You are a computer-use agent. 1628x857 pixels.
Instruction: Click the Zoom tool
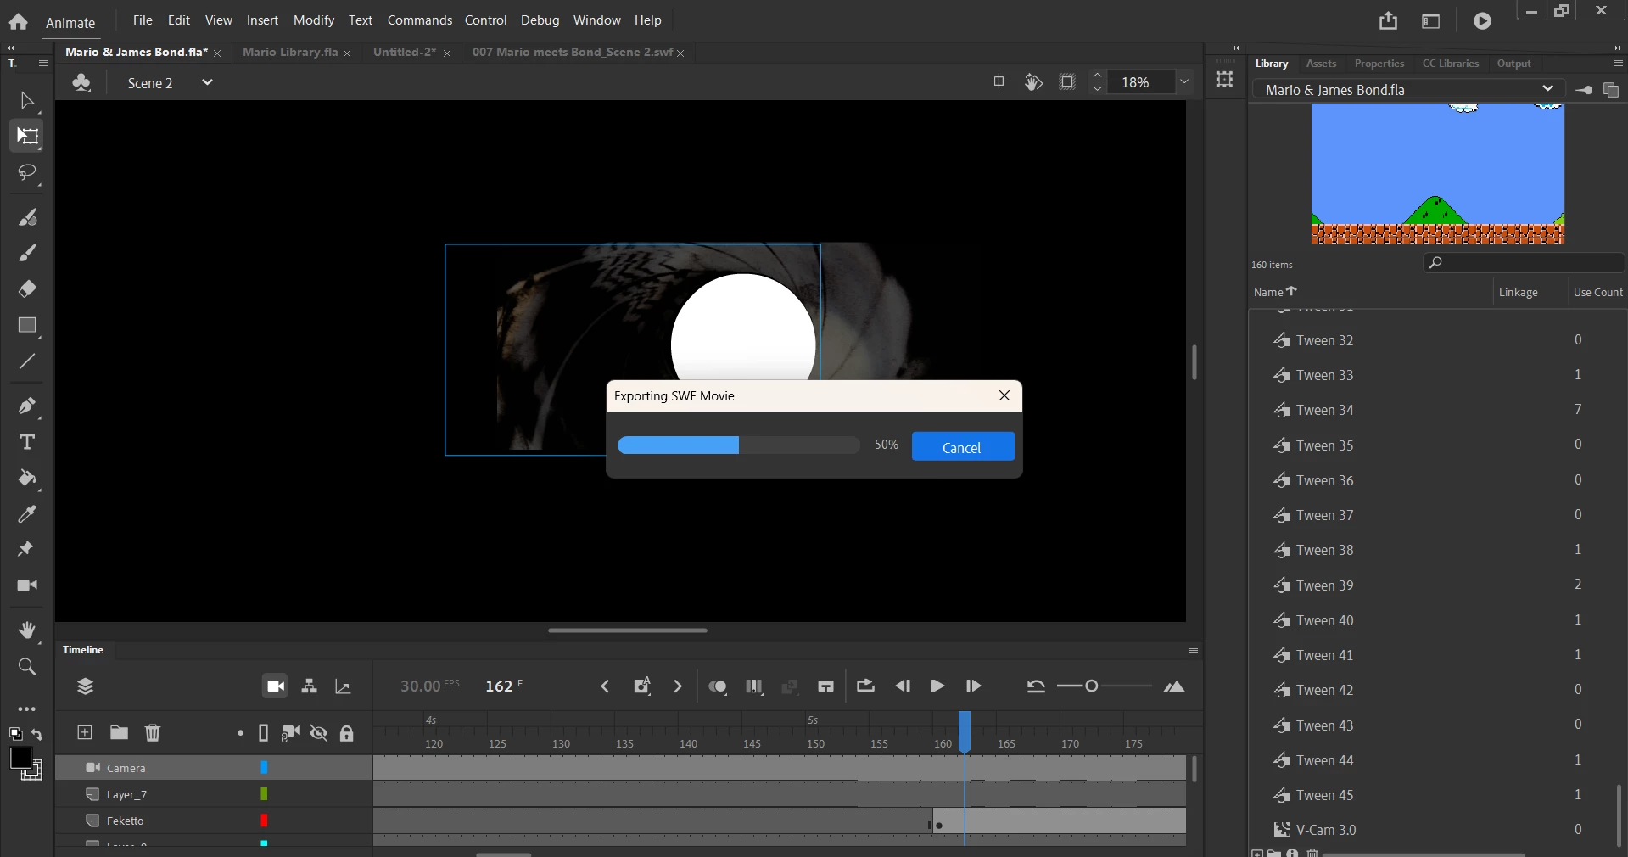[x=27, y=667]
